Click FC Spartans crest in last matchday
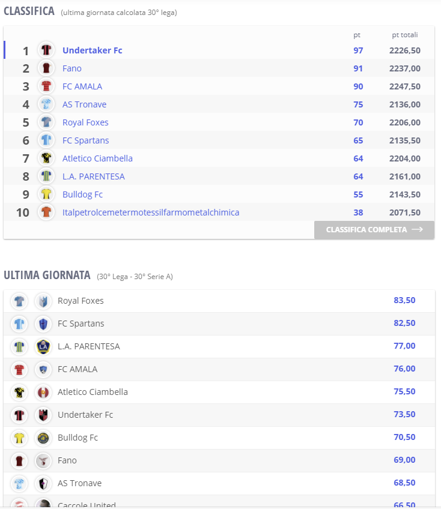This screenshot has height=509, width=441. pos(43,324)
